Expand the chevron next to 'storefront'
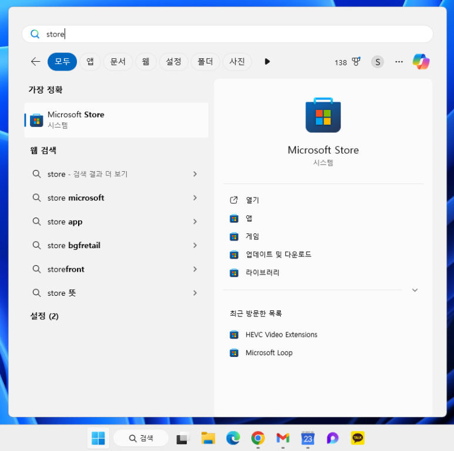 tap(195, 269)
